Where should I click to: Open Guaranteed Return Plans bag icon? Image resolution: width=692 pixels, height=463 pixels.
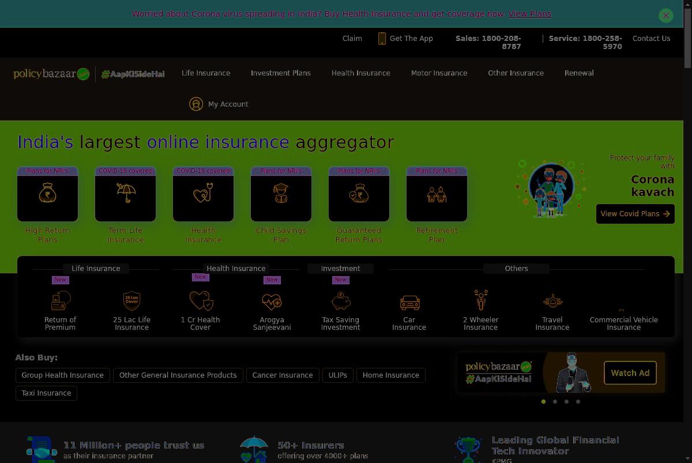click(x=359, y=194)
